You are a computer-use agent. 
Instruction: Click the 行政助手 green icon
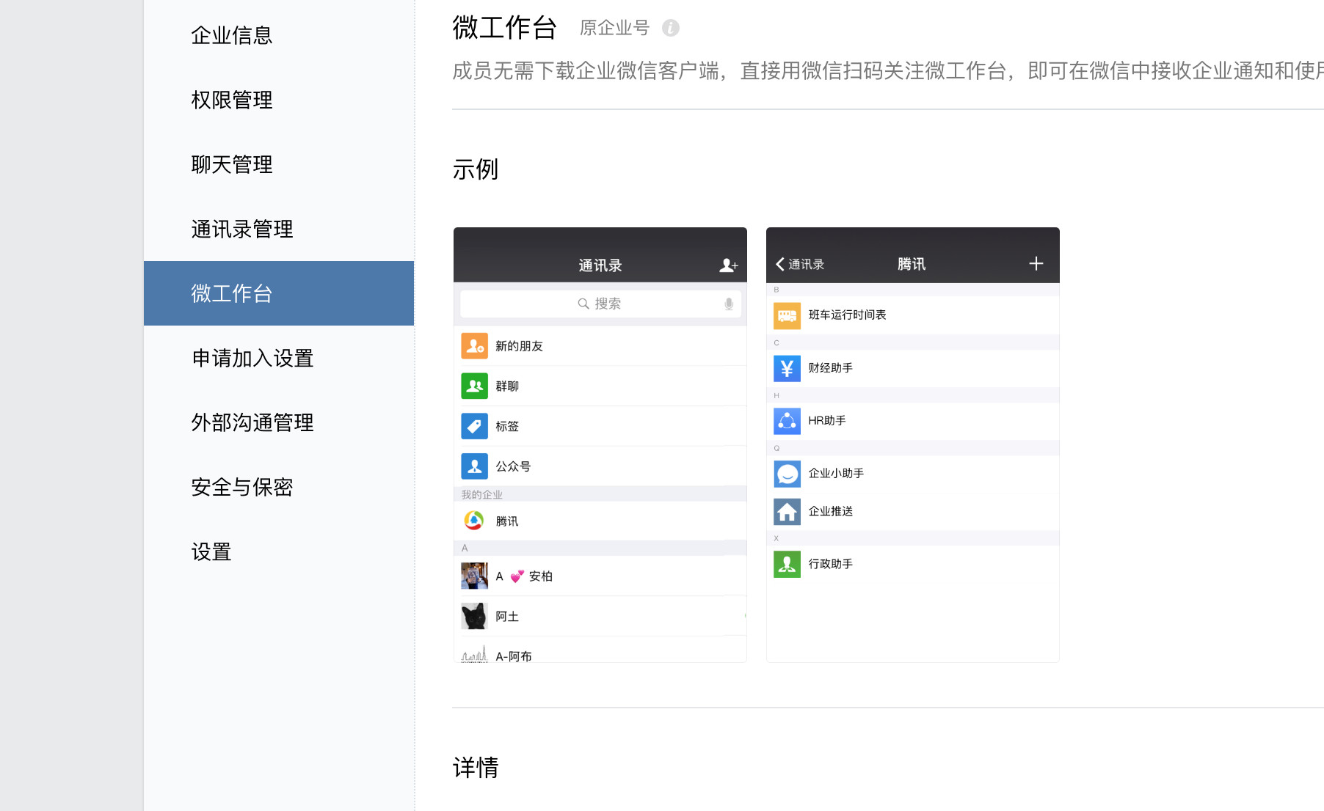(787, 564)
